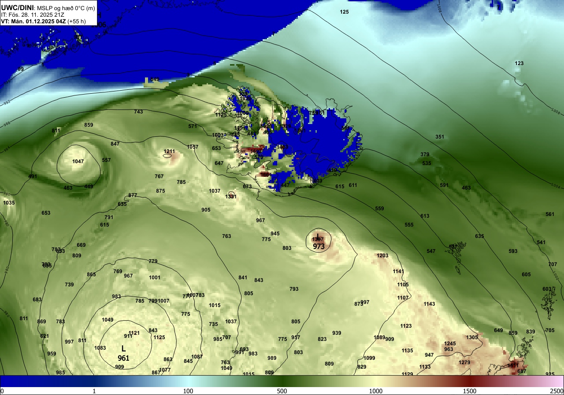Click the height value 1331
The image size is (564, 395).
[231, 197]
